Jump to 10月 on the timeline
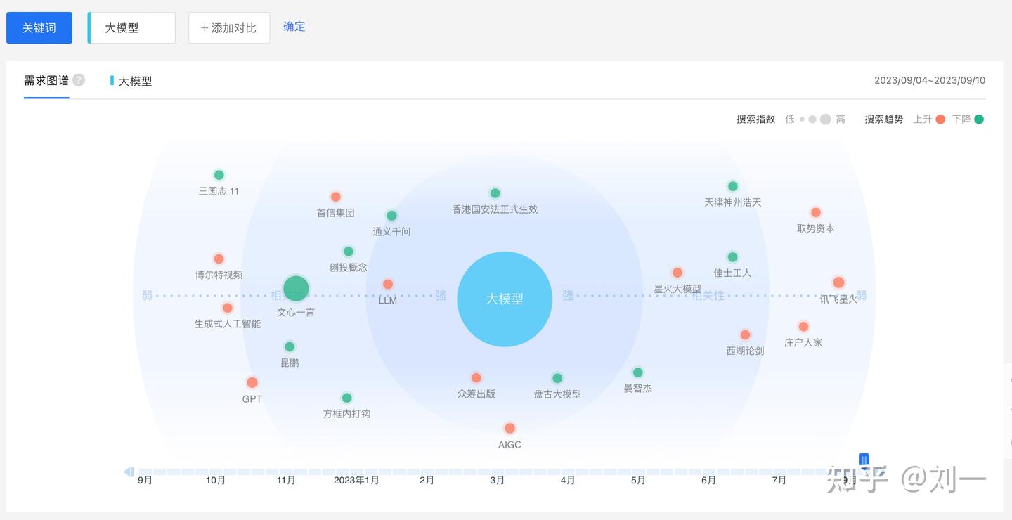The image size is (1012, 520). pos(216,481)
